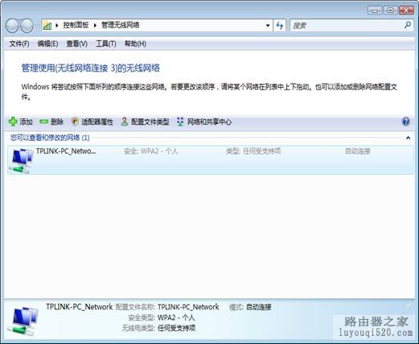Open the address bar history dropdown
Screen dimensions: 419x344
[268, 26]
